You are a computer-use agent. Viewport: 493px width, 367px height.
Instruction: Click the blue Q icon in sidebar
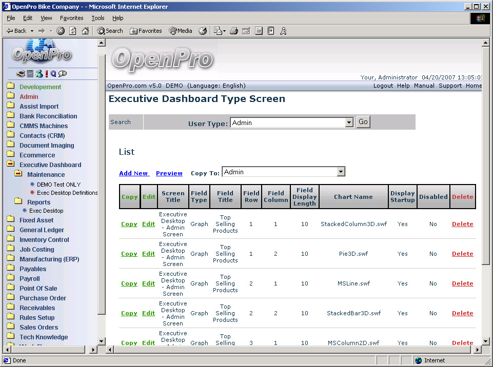[x=53, y=74]
